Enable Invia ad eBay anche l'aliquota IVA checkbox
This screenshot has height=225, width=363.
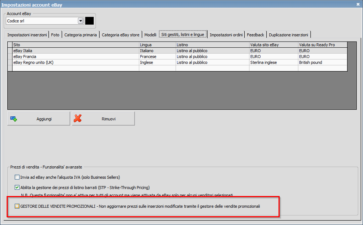click(x=17, y=177)
